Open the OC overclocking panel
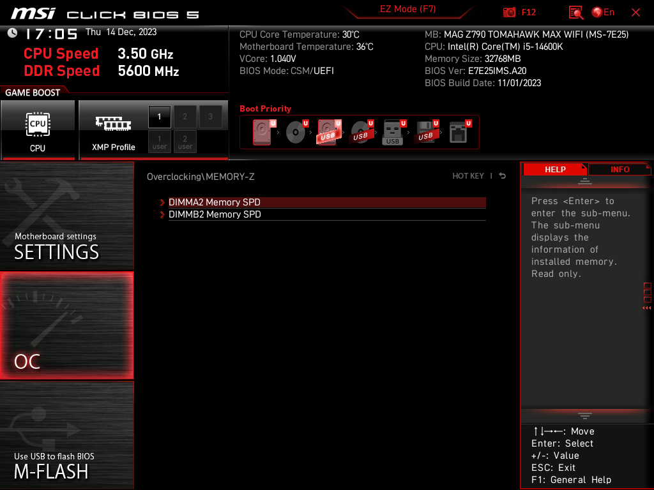 (66, 326)
